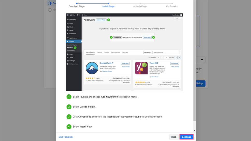The height and width of the screenshot is (141, 251).
Task: Click Plugin Editor submenu item
Action: coord(71,50)
